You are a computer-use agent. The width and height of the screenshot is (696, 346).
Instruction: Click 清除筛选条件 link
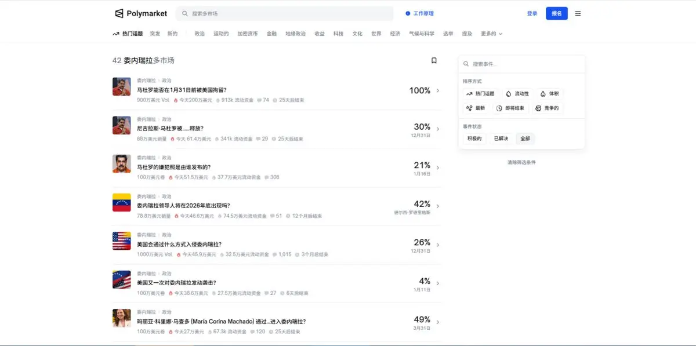(x=521, y=162)
